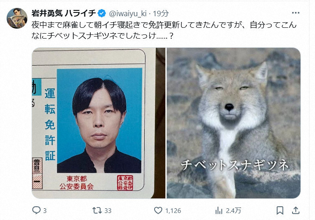Click display name 岩井勇気 ハライチ
This screenshot has width=315, height=220.
[x=64, y=13]
